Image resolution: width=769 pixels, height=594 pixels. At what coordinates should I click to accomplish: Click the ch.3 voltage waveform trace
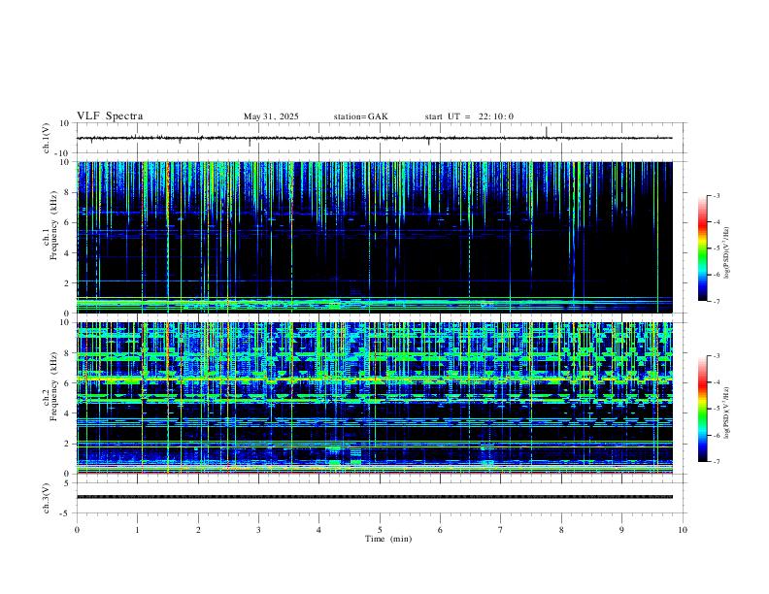[374, 497]
